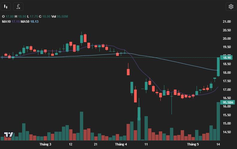Select the Tháng 3 date label
The height and width of the screenshot is (149, 237).
(x=45, y=145)
